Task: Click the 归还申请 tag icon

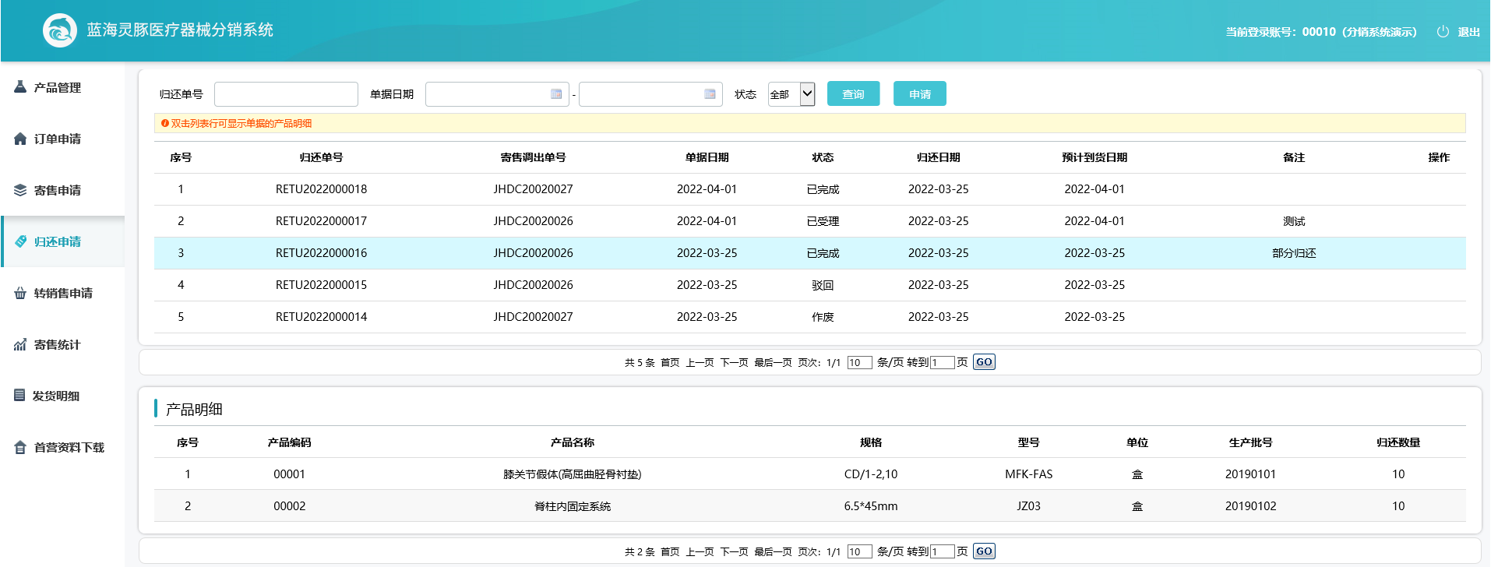Action: pos(20,241)
